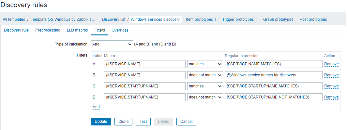This screenshot has height=130, width=347.
Task: Navigate to All templates breadcrumb
Action: 14,19
